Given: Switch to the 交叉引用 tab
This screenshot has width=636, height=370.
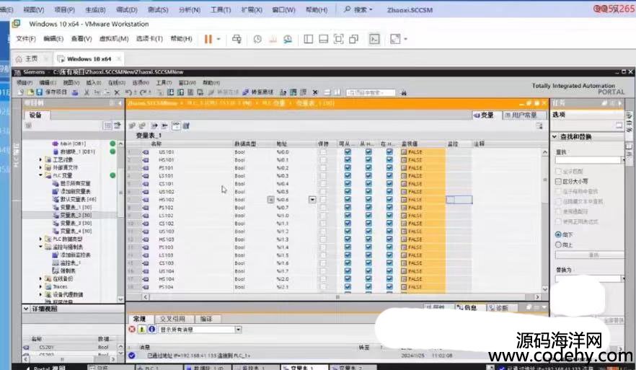Looking at the screenshot, I should click(172, 319).
